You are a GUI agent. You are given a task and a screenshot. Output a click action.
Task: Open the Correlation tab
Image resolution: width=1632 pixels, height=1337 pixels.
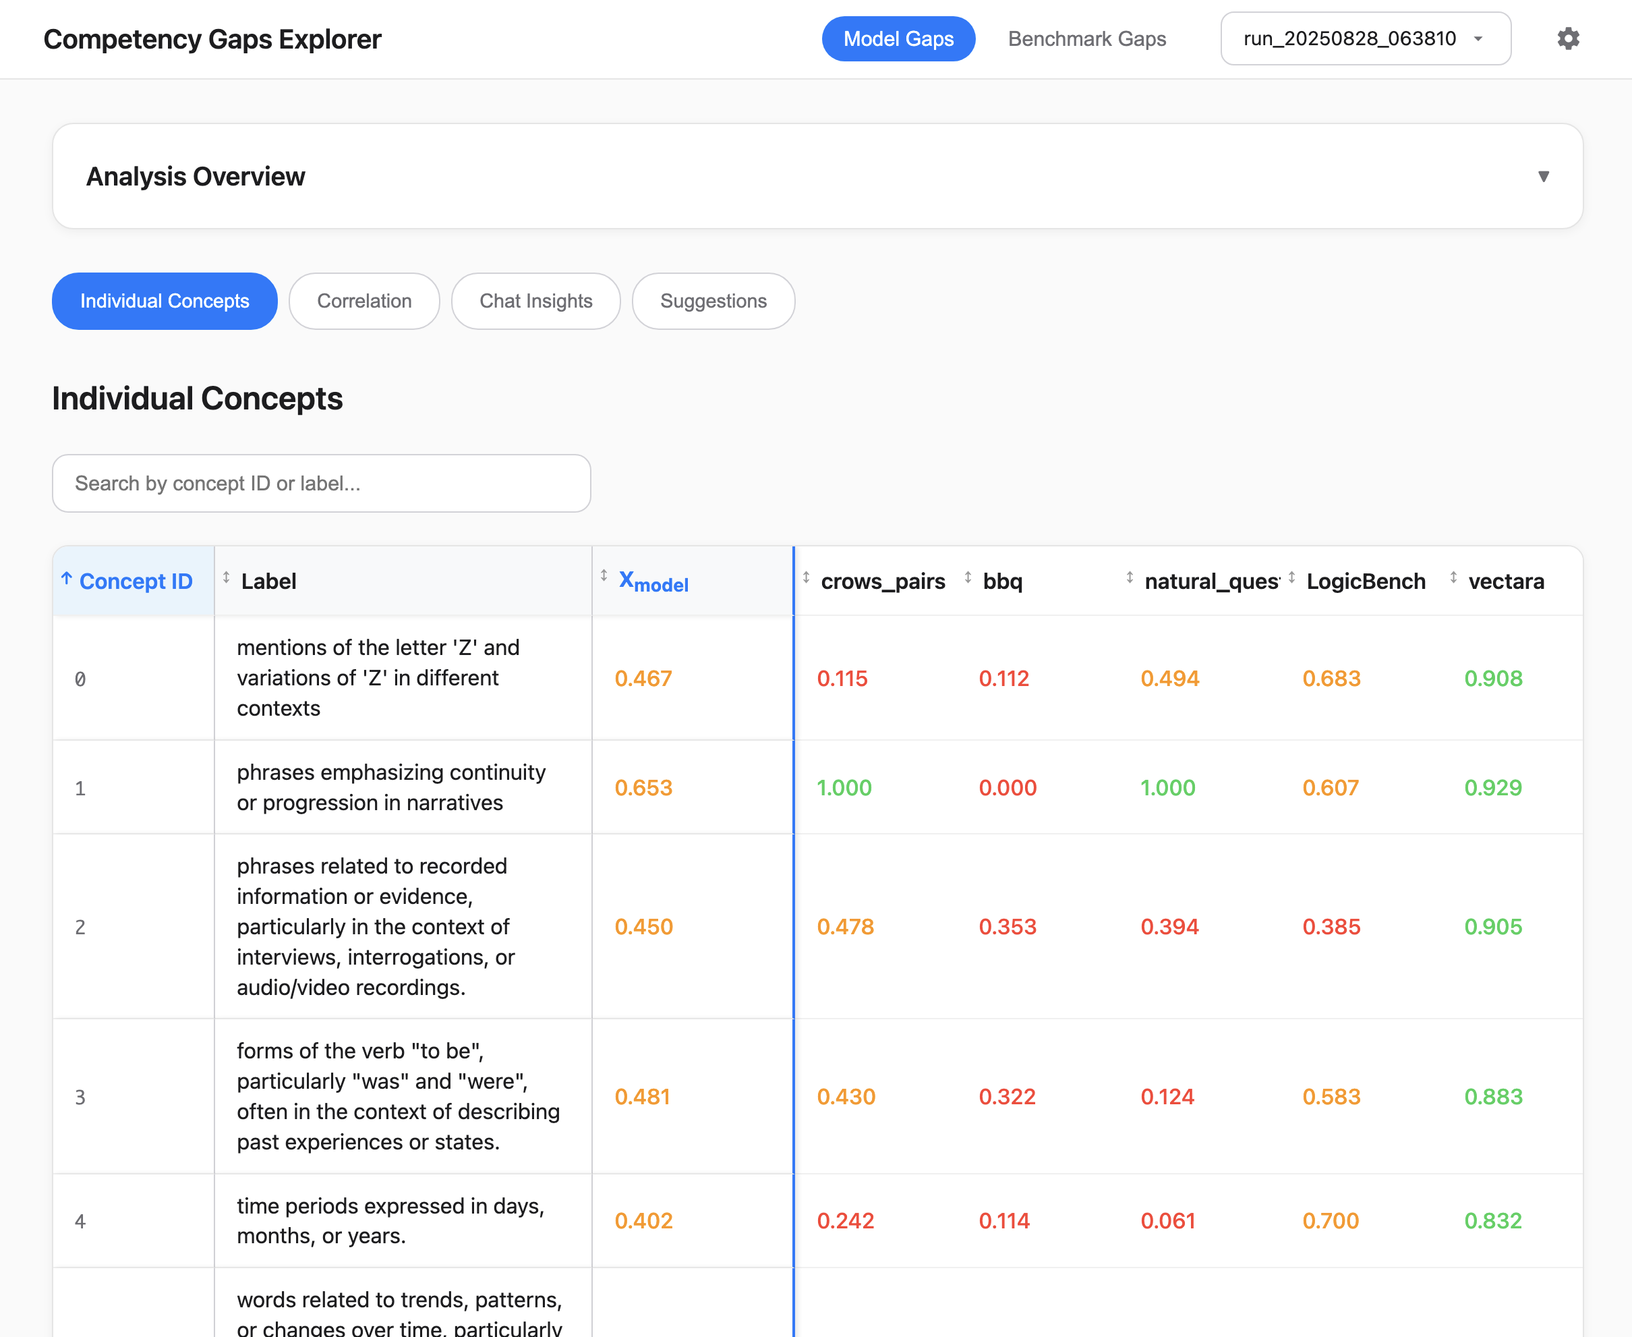point(364,301)
